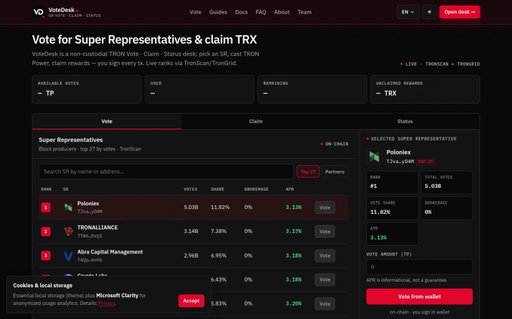Click the Total Votes 5.03B stat box
This screenshot has height=319, width=512.
point(447,183)
